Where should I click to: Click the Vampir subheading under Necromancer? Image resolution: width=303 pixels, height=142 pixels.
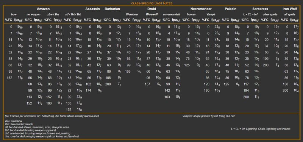(x=211, y=14)
